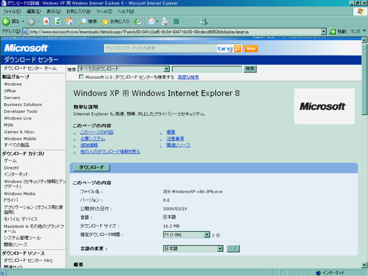The image size is (368, 276).
Task: Open the Back button history dropdown arrow
Action: (23, 22)
